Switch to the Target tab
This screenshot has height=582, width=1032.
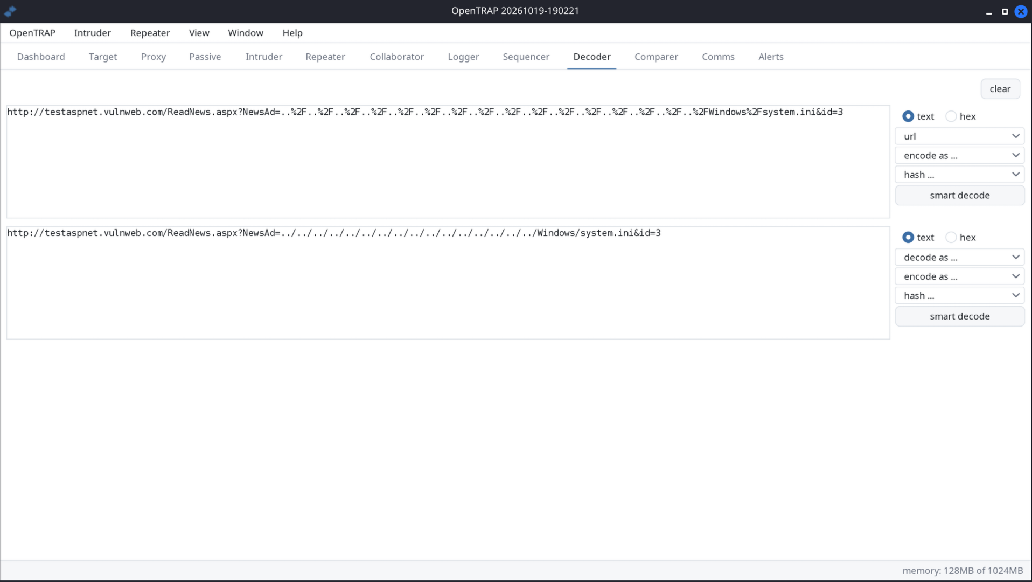(x=103, y=57)
